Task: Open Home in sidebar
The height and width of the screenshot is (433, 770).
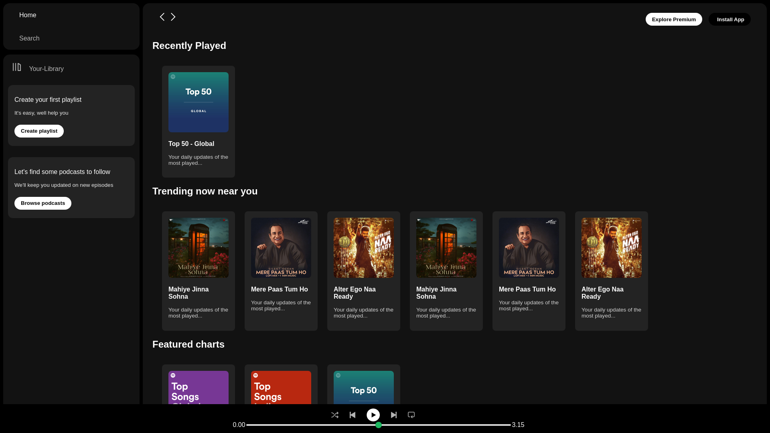Action: pos(28,15)
